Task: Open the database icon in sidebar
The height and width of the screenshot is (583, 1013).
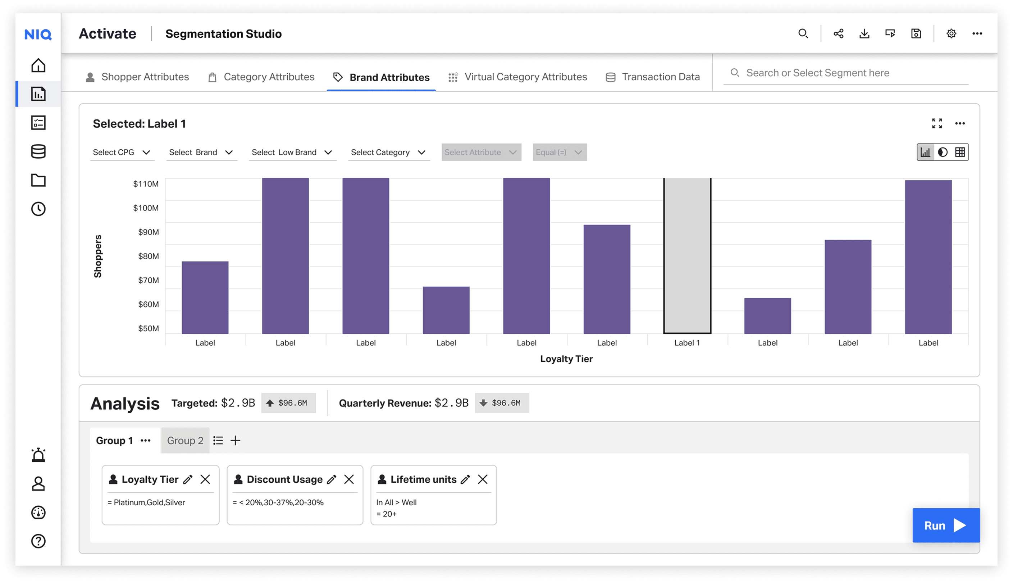Action: [38, 151]
